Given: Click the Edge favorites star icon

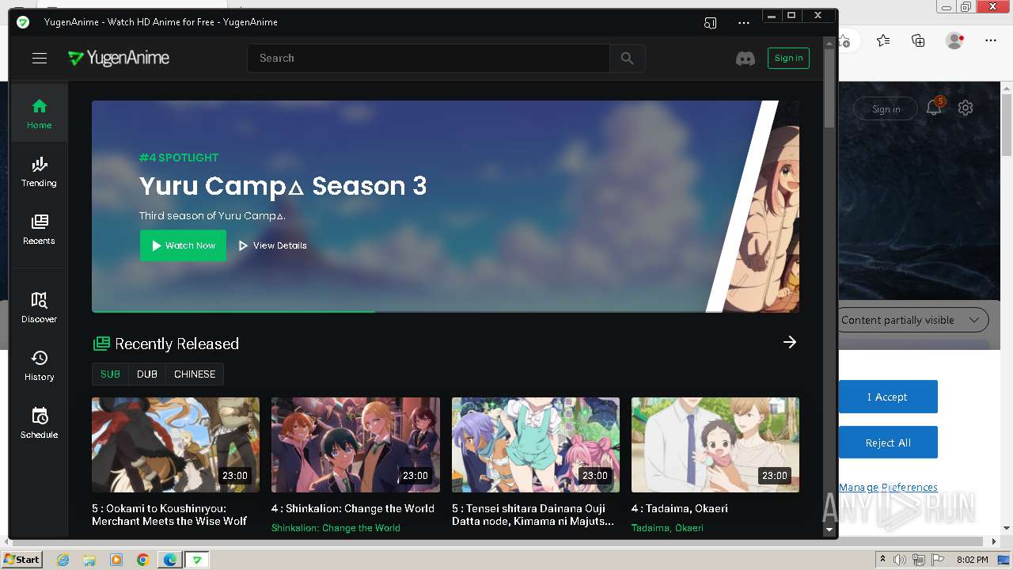Looking at the screenshot, I should click(x=883, y=40).
